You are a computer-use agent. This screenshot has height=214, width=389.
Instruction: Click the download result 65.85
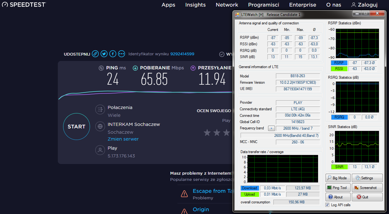pos(154,79)
